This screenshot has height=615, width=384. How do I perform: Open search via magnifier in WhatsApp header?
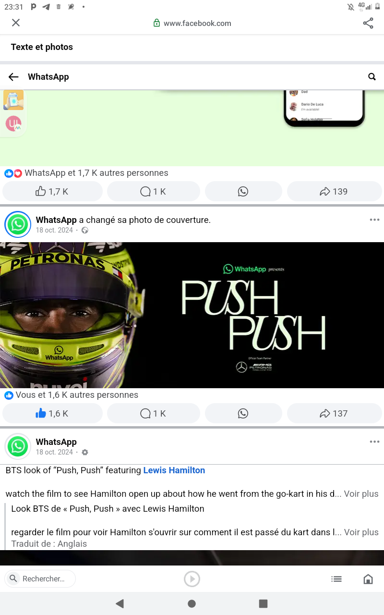coord(372,77)
